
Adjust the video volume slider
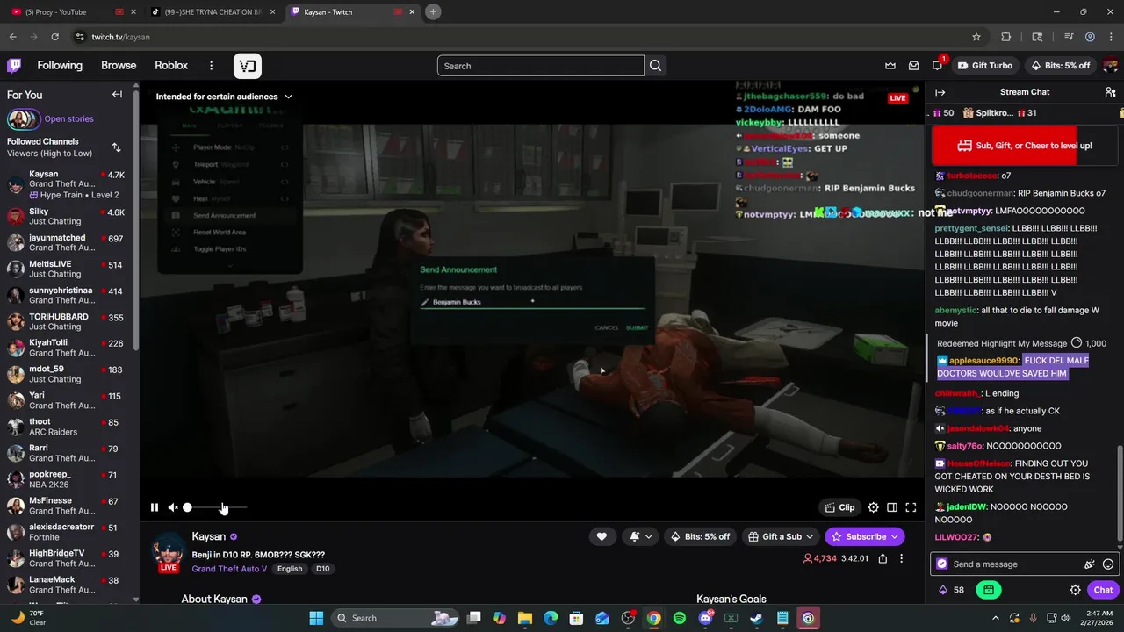click(215, 507)
